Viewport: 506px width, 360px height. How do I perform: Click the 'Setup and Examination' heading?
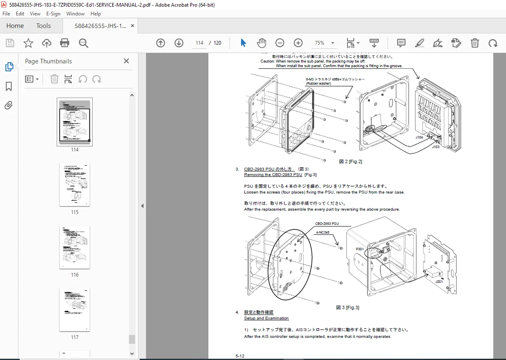coord(266,318)
